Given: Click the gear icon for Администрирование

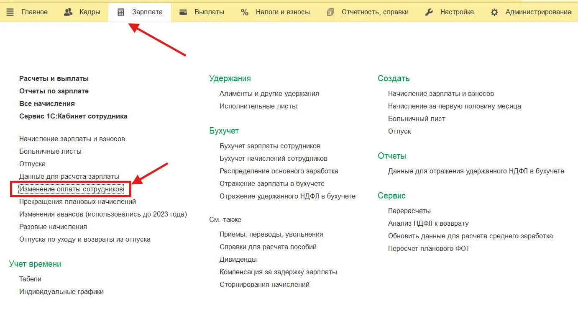Looking at the screenshot, I should click(494, 12).
